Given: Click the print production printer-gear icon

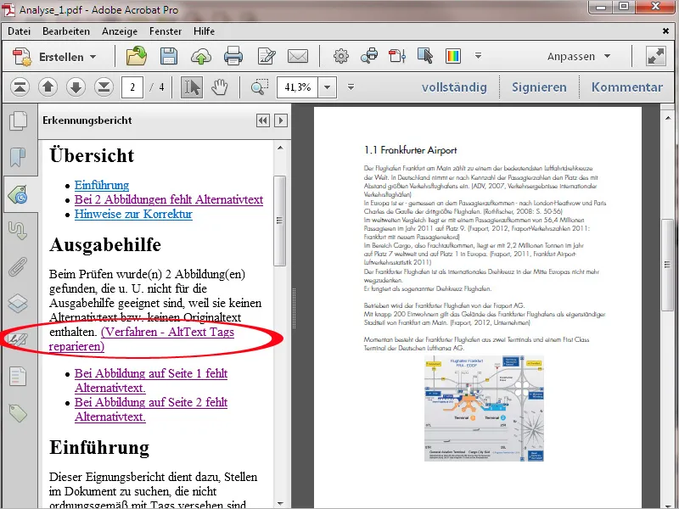Looking at the screenshot, I should (x=369, y=56).
